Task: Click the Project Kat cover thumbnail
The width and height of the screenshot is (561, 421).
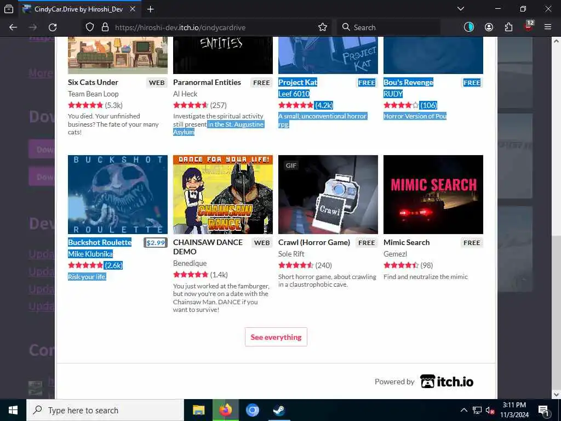Action: pos(328,55)
